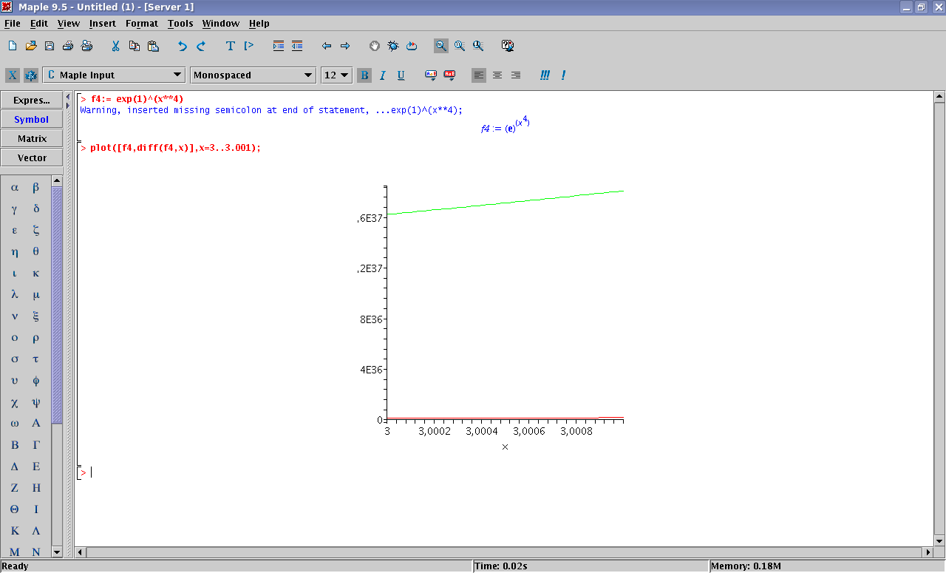Open the Monospaced font dropdown
946x573 pixels.
click(x=253, y=75)
